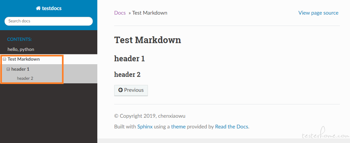
Task: Select header 1 in the sidebar navigation
Action: click(x=20, y=69)
